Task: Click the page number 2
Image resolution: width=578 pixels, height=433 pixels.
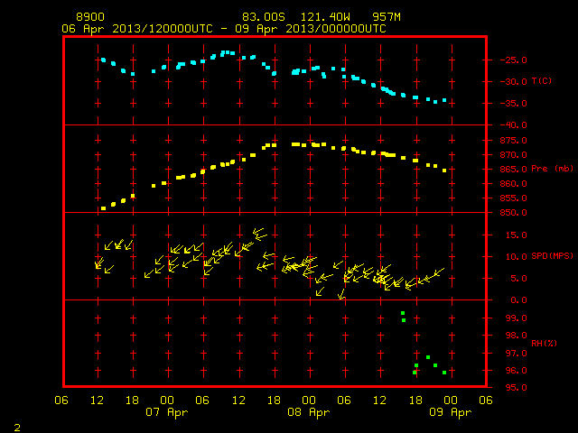Action: click(17, 428)
